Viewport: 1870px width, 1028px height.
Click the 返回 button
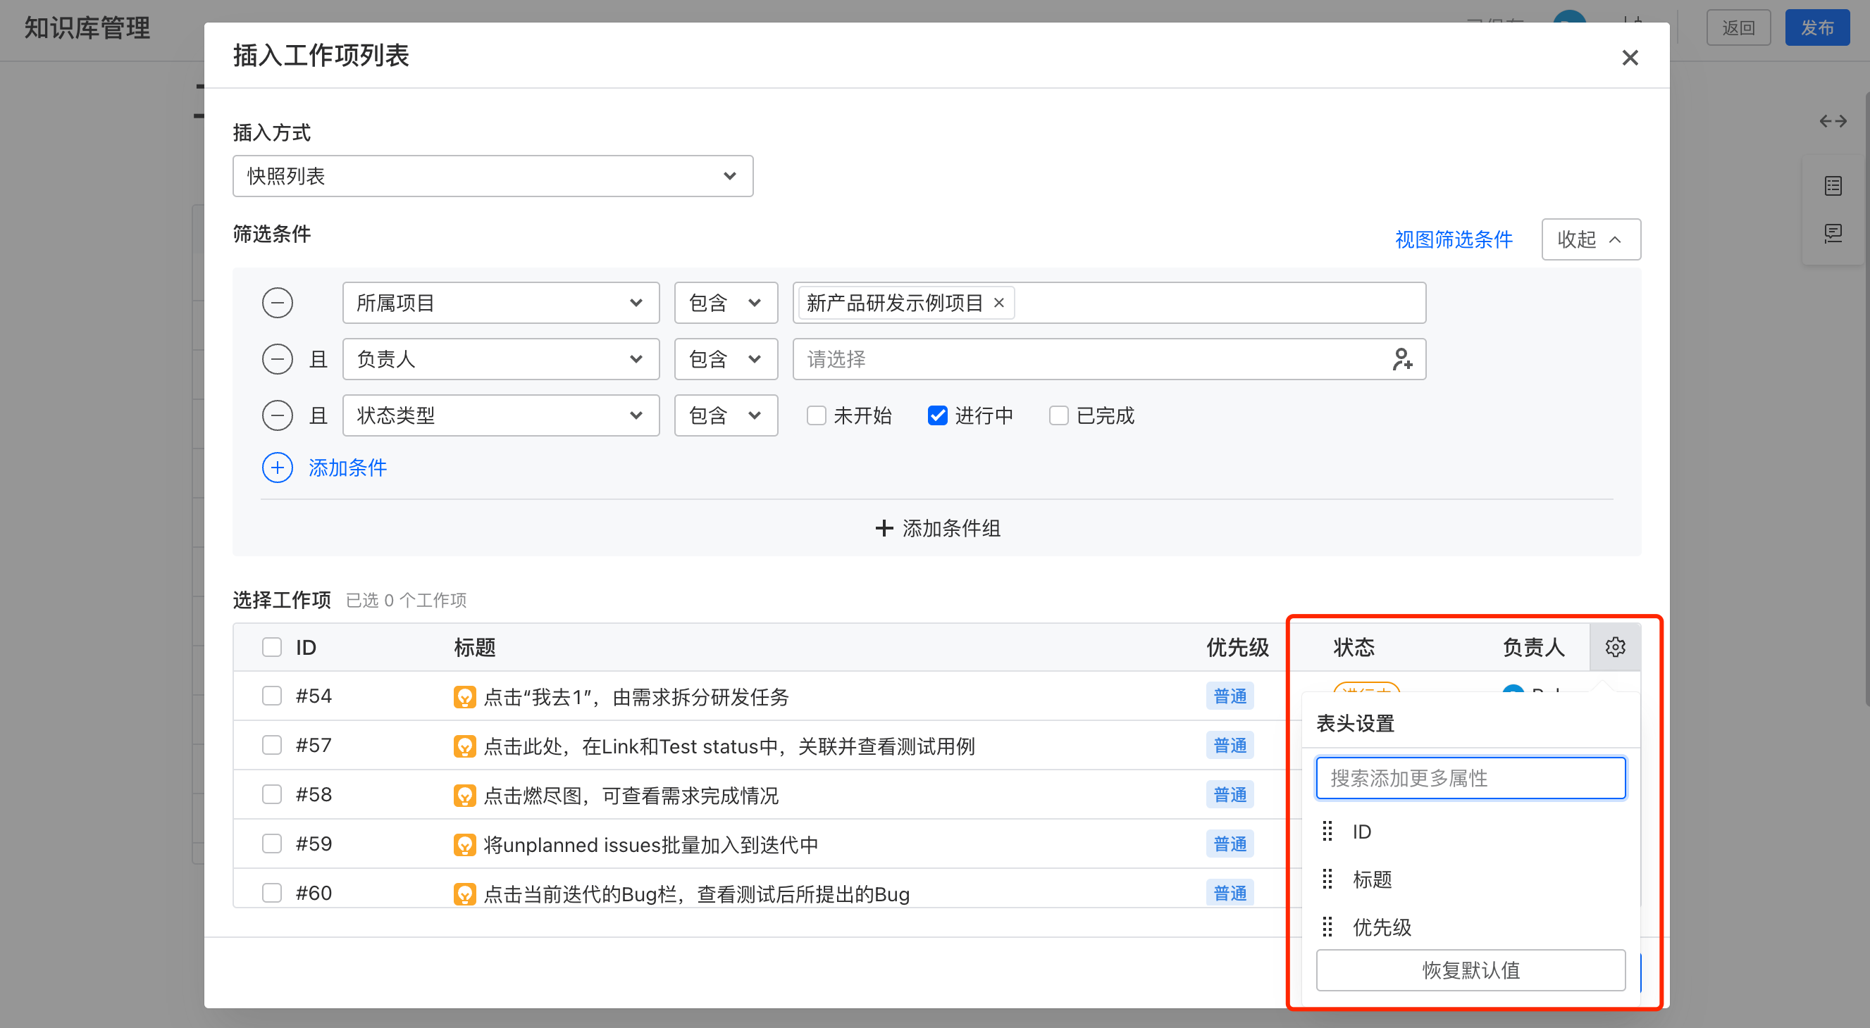point(1738,27)
